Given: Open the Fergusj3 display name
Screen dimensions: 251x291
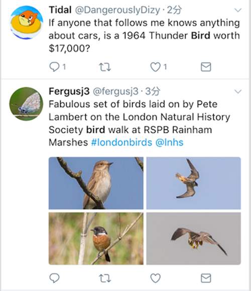Looking at the screenshot, I should pyautogui.click(x=69, y=91).
